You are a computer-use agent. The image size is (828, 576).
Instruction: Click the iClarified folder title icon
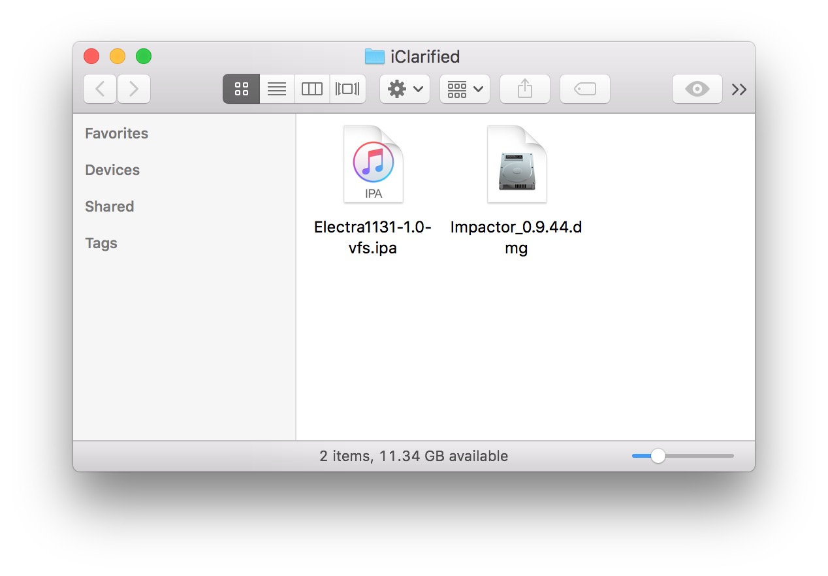pos(374,57)
